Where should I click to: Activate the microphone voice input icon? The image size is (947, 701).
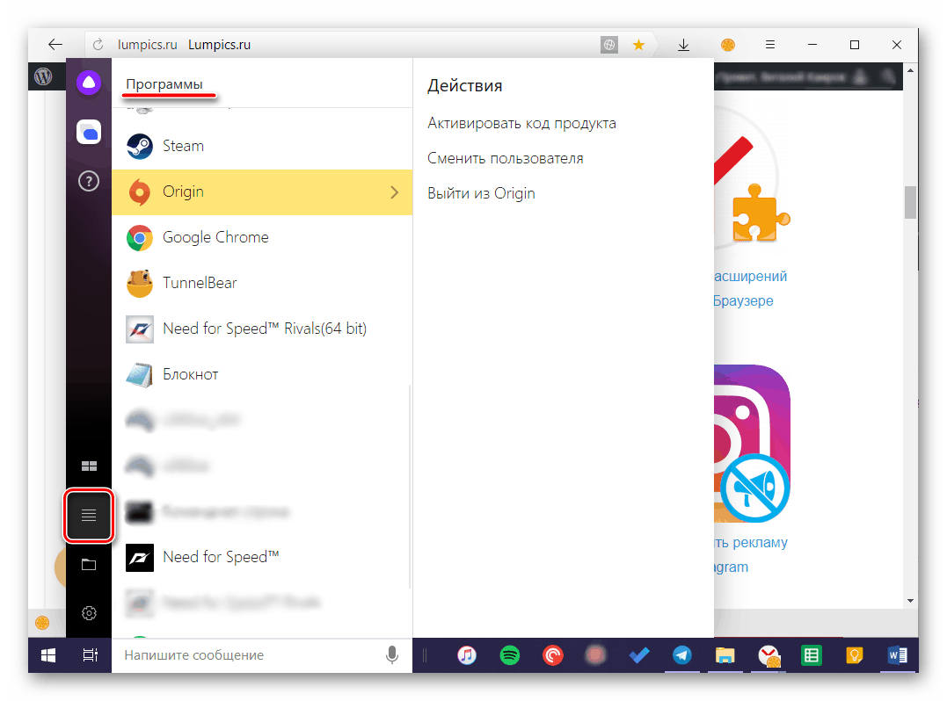[x=392, y=654]
